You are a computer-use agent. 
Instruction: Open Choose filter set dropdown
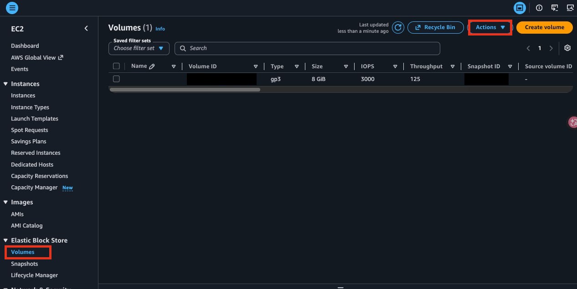point(139,48)
